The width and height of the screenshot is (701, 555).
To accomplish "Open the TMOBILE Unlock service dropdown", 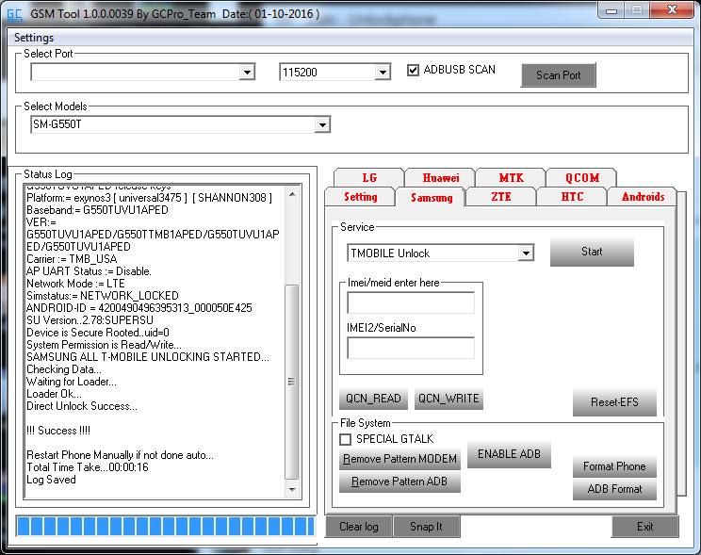I will click(x=525, y=253).
